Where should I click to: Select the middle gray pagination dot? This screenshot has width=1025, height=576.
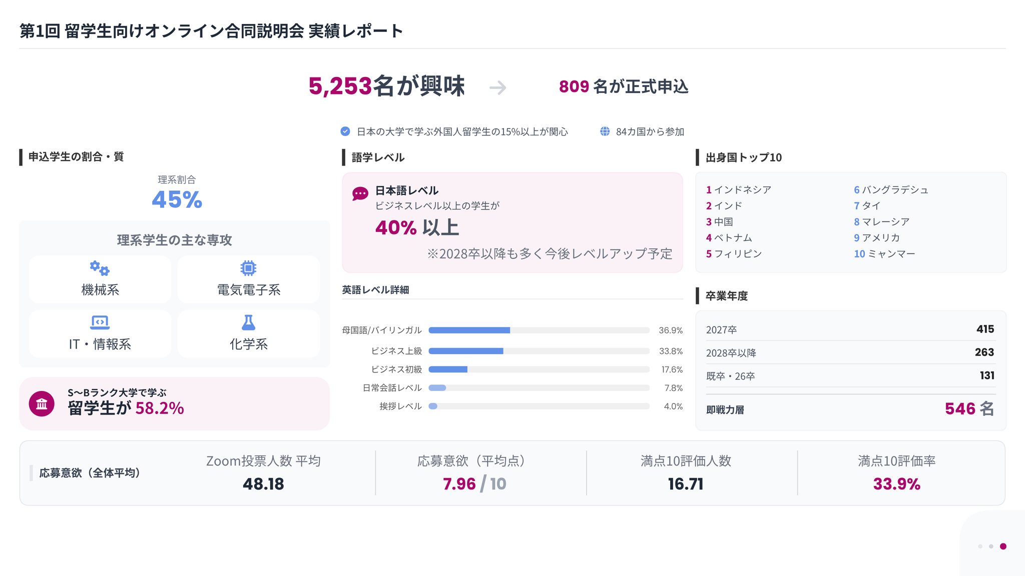tap(991, 546)
